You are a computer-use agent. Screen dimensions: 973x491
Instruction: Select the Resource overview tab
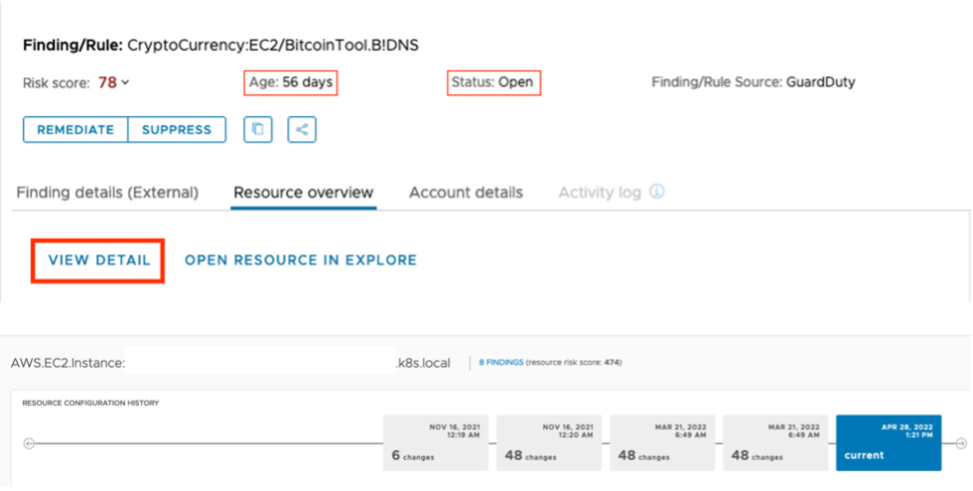pyautogui.click(x=303, y=192)
